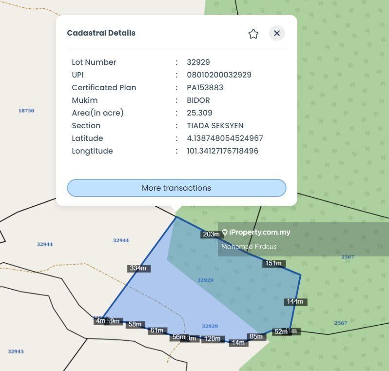Click the 61m boundary length label
This screenshot has width=389, height=371.
156,331
